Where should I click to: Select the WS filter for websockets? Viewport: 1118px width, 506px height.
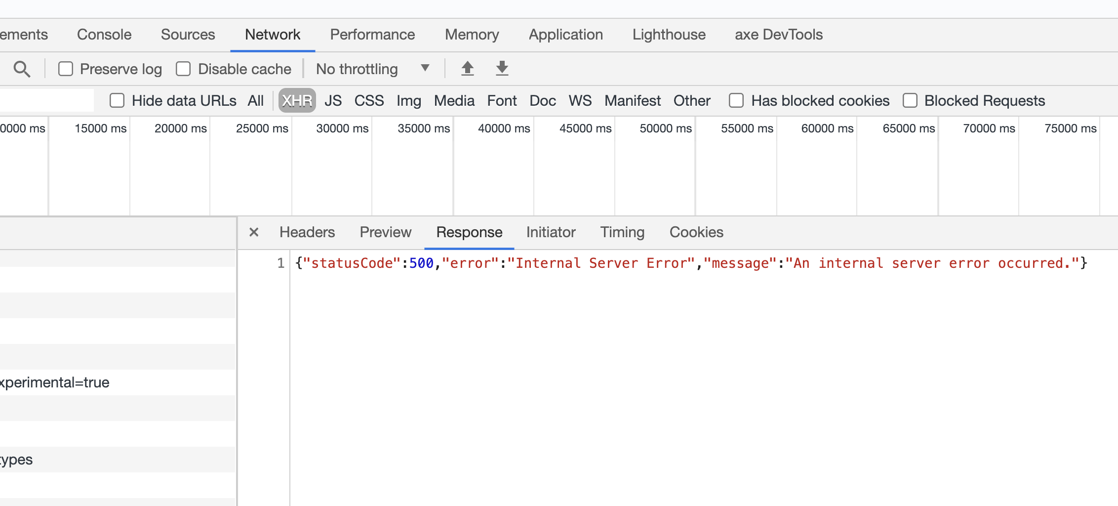tap(580, 100)
